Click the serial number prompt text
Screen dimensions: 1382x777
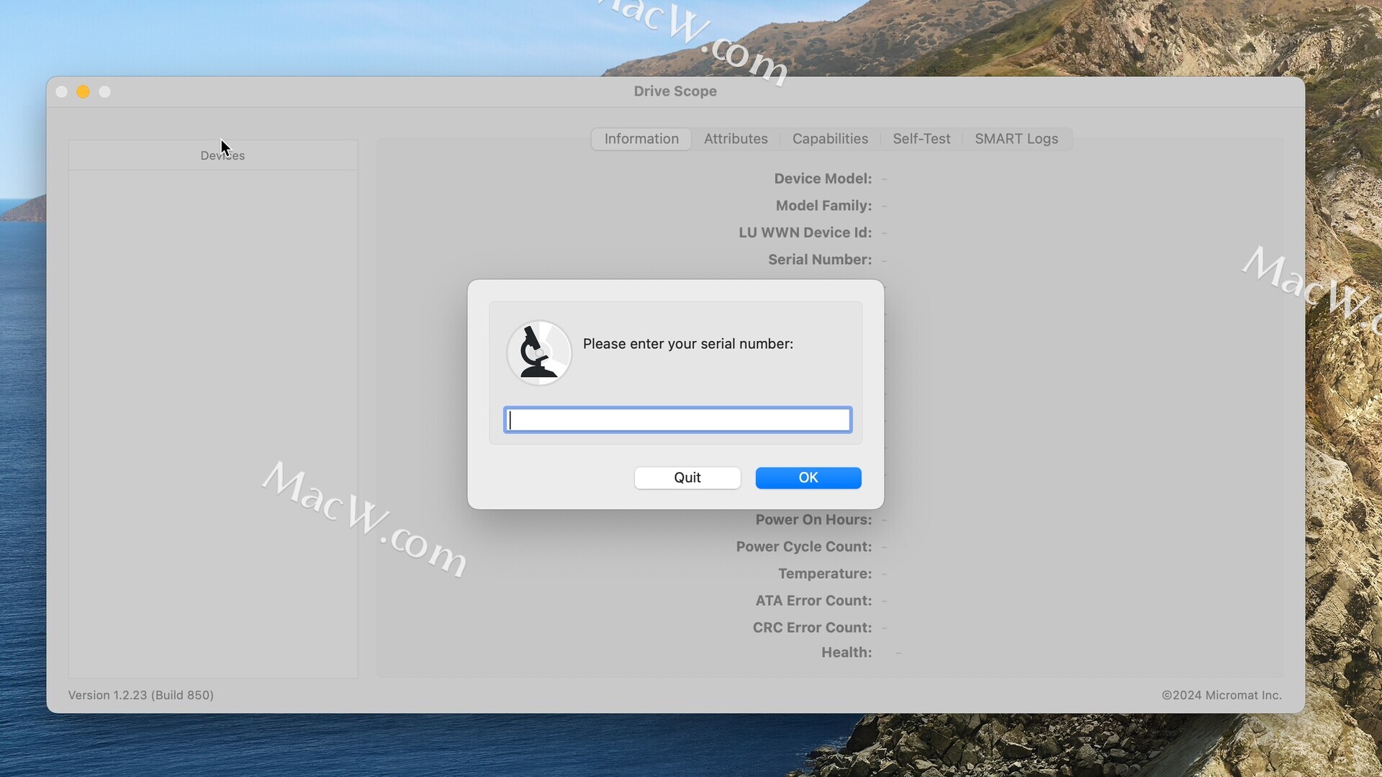[687, 344]
